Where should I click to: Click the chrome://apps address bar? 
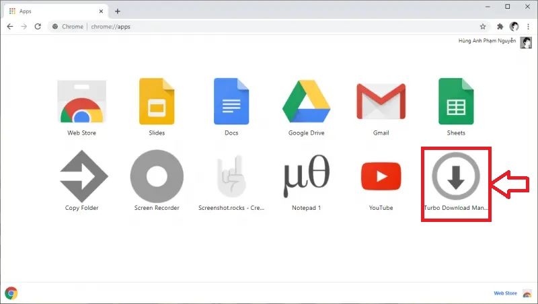(268, 26)
